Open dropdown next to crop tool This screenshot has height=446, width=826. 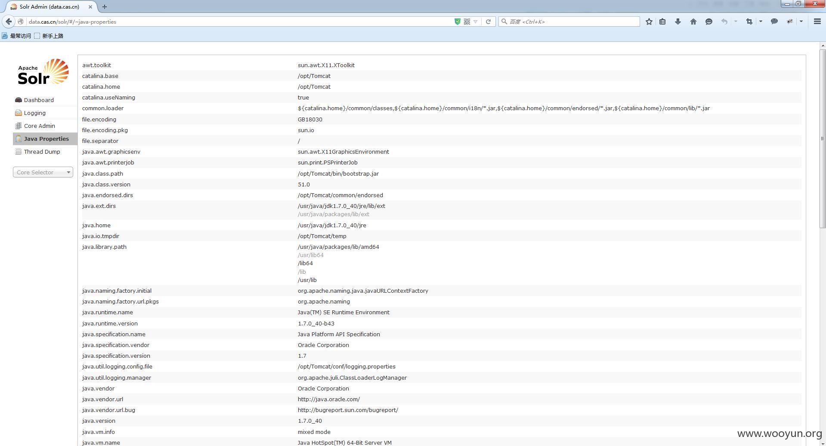(761, 22)
